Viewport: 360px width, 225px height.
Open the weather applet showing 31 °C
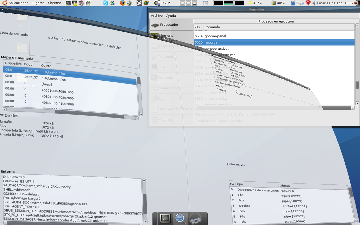pyautogui.click(x=255, y=3)
